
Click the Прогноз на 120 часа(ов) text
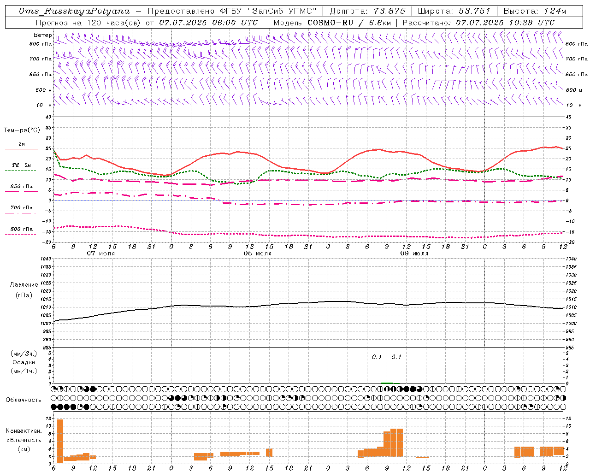click(x=89, y=23)
